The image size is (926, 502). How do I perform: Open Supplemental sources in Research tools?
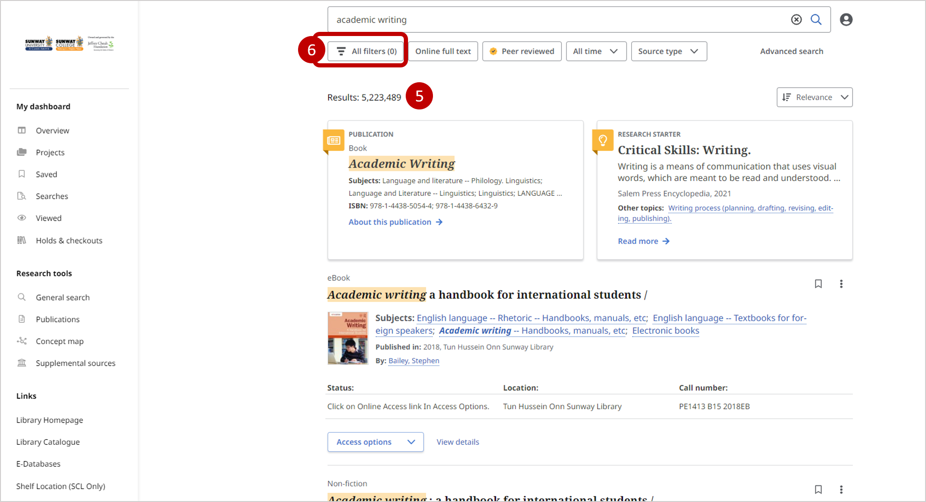(75, 363)
